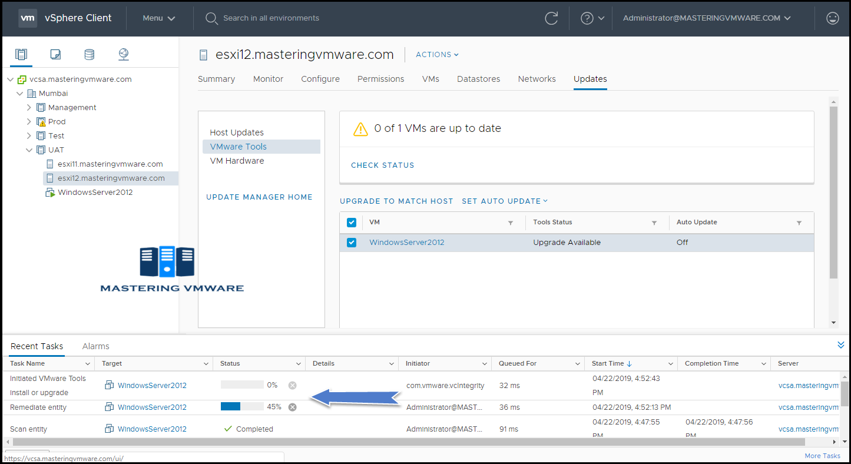Image resolution: width=851 pixels, height=464 pixels.
Task: Open the Configure tab
Action: point(320,79)
